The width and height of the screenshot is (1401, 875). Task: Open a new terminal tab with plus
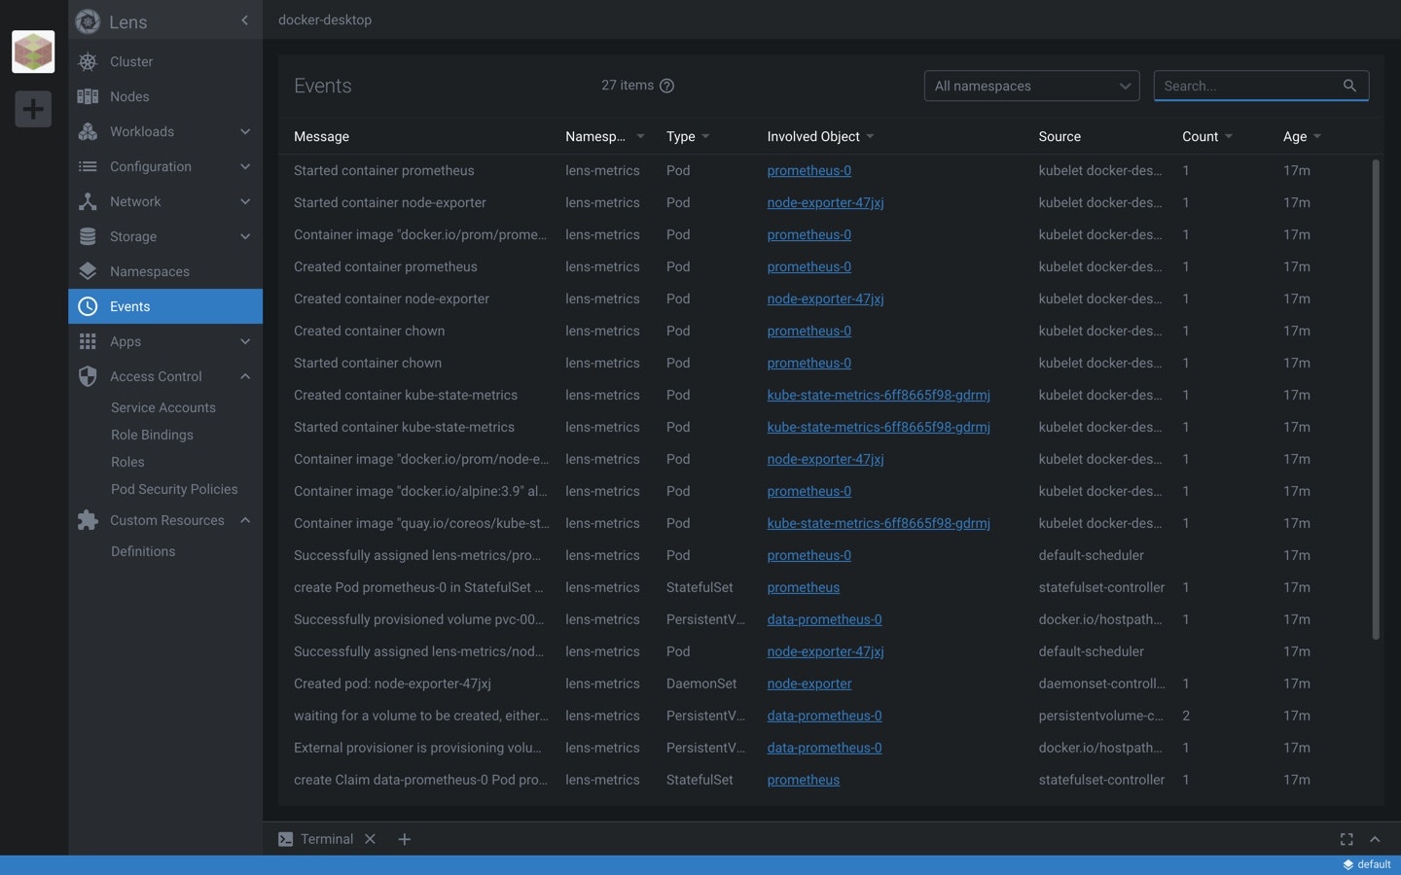click(405, 839)
